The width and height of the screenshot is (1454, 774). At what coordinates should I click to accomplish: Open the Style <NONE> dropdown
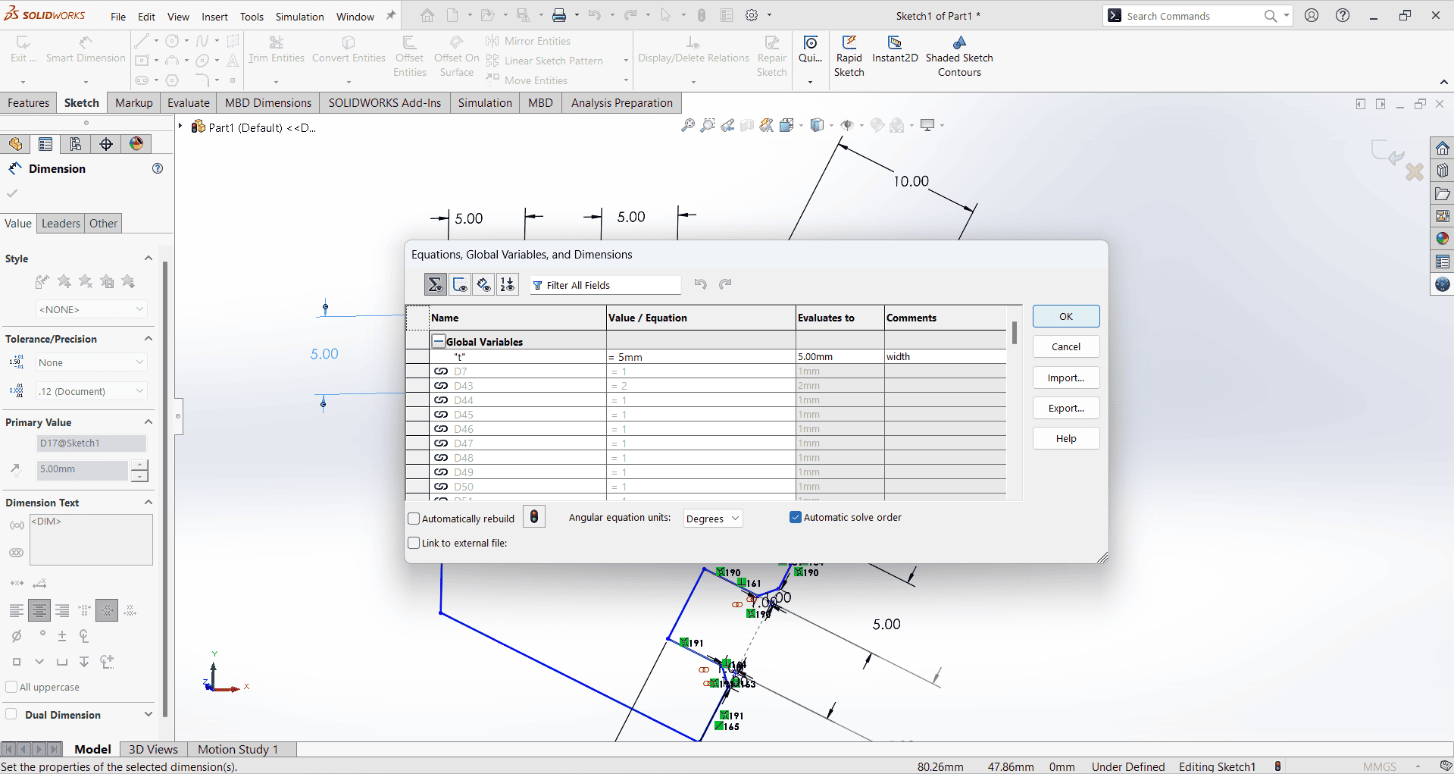click(91, 309)
